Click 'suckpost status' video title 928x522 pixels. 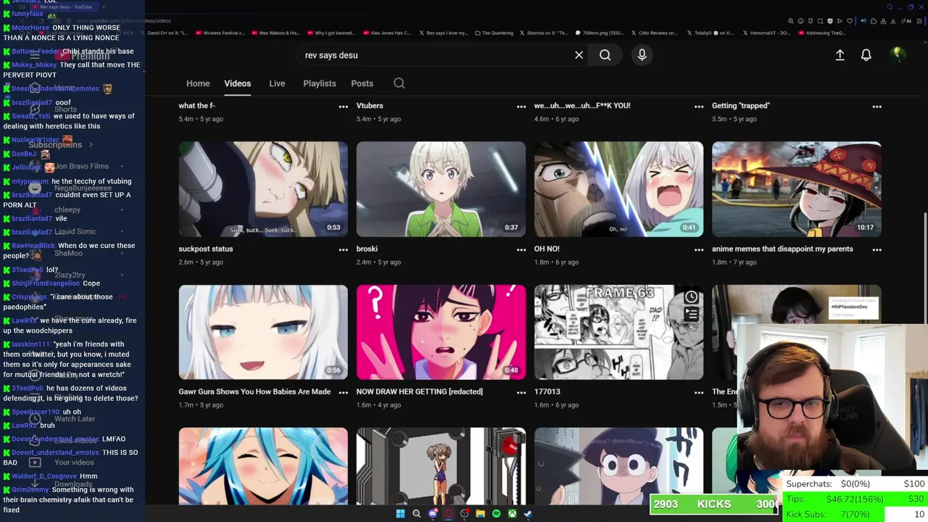pyautogui.click(x=205, y=249)
